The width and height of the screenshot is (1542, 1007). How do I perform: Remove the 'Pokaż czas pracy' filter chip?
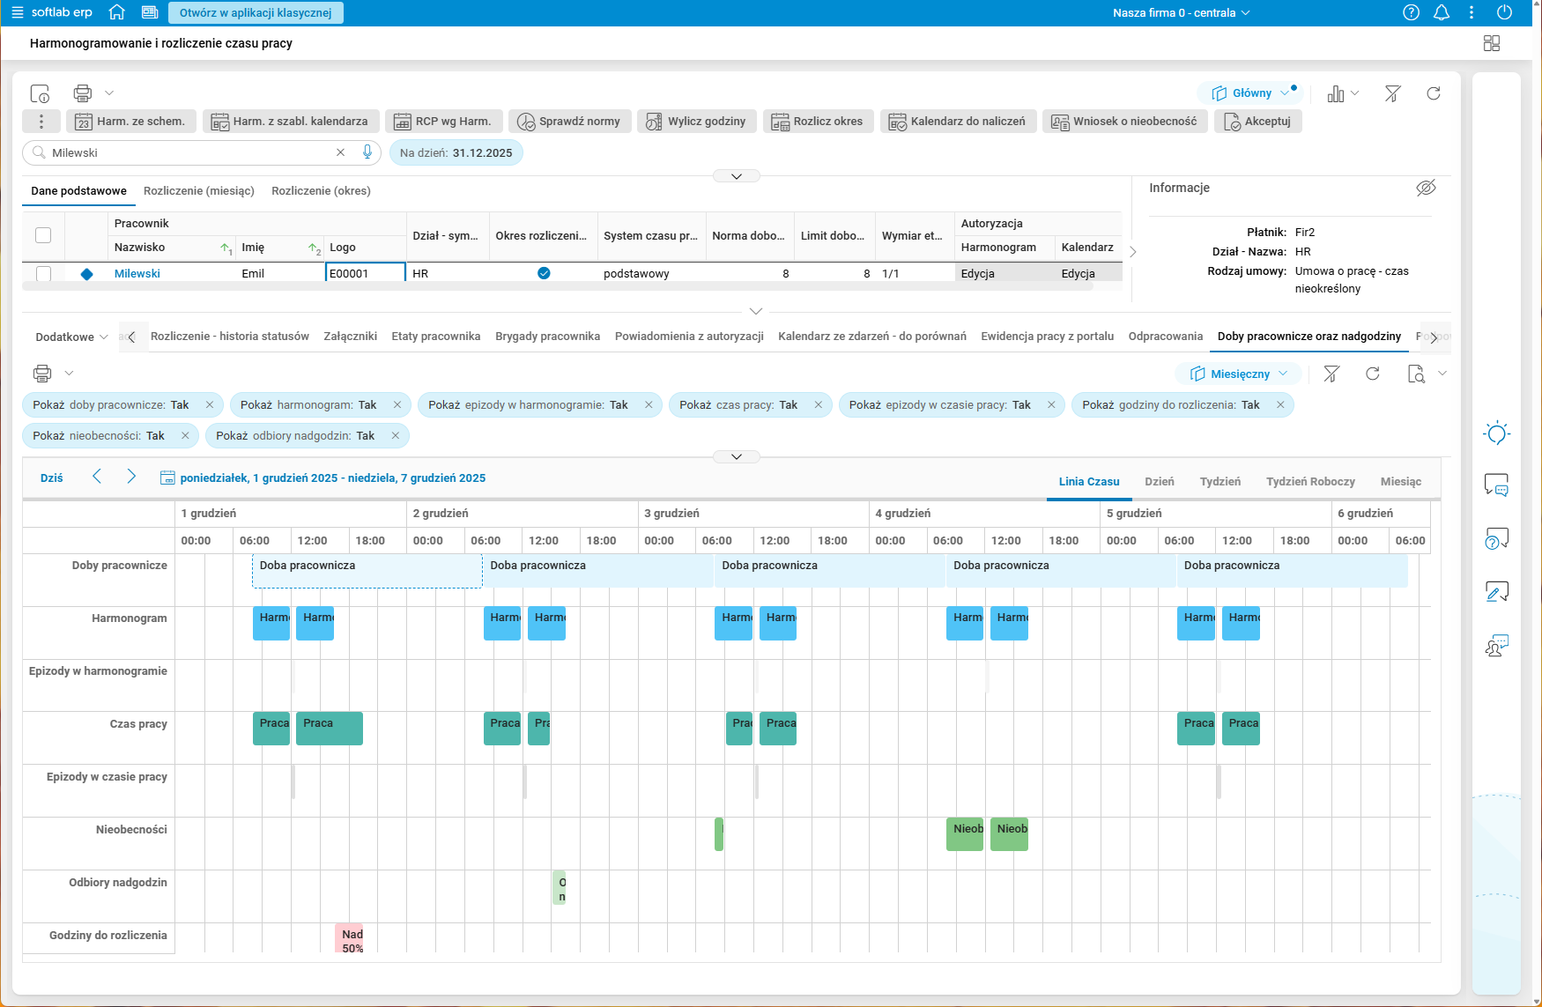819,405
